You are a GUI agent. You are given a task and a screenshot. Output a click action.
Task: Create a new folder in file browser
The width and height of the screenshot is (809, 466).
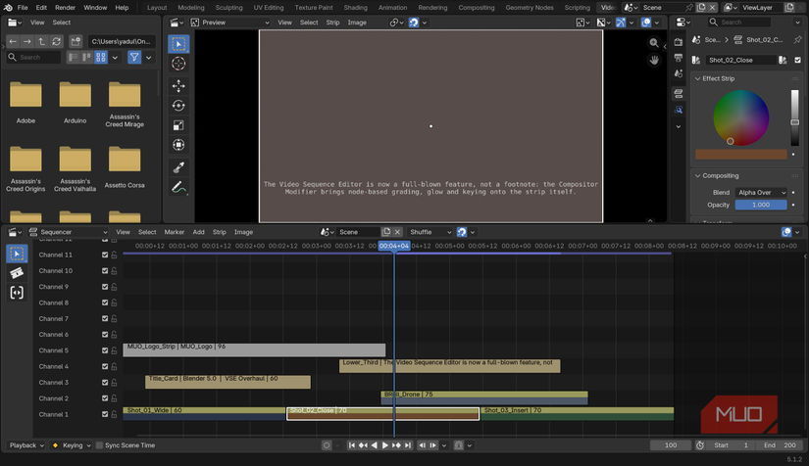(x=76, y=41)
